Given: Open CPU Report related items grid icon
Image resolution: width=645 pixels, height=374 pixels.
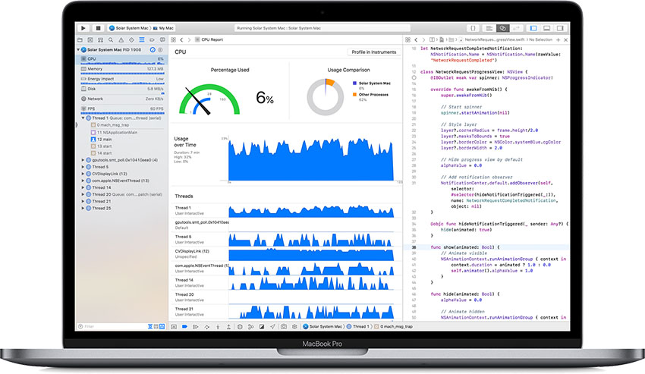Looking at the screenshot, I should click(x=173, y=40).
